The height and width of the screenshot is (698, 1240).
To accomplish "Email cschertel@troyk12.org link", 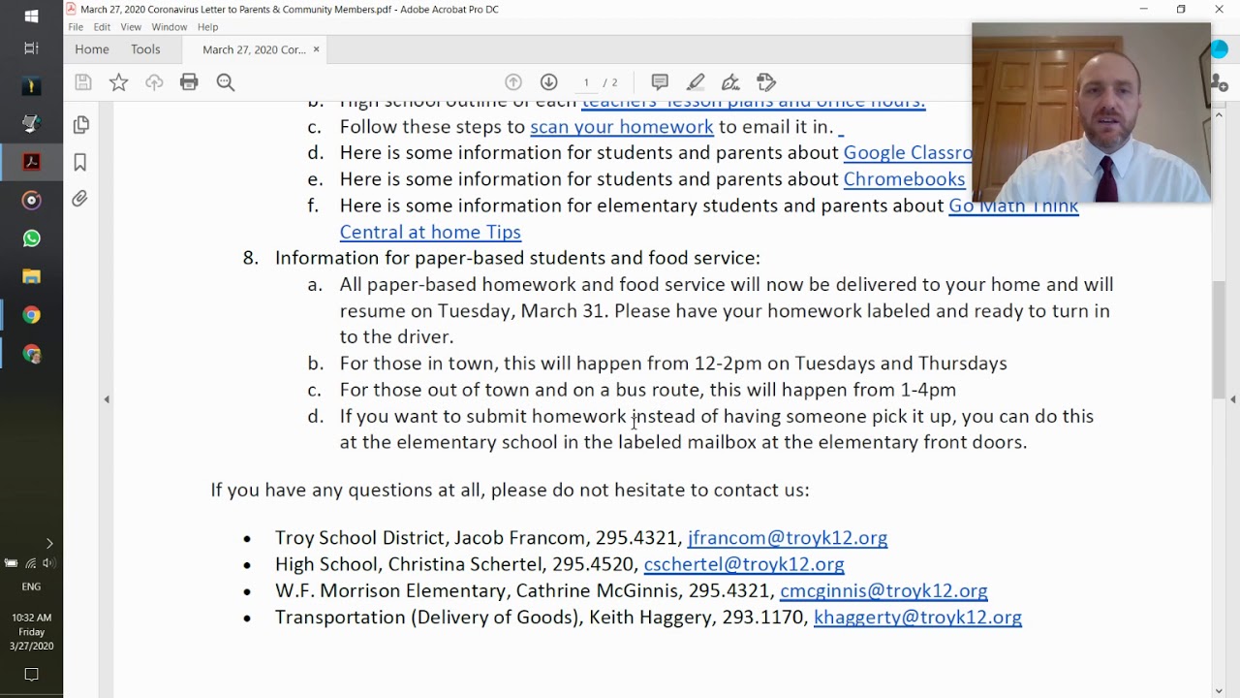I will pyautogui.click(x=744, y=564).
